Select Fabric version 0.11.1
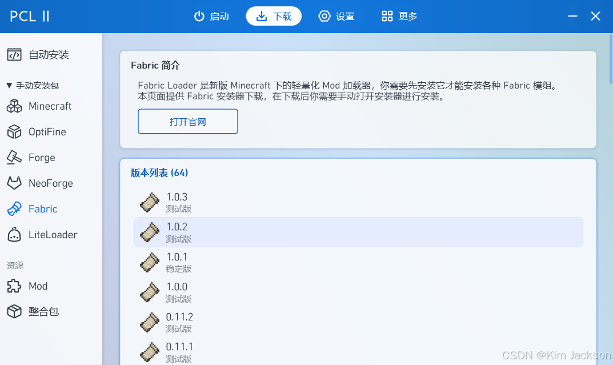The height and width of the screenshot is (365, 613). (x=359, y=352)
